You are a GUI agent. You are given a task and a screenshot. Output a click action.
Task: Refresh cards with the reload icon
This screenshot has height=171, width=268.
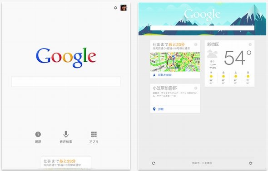click(154, 163)
